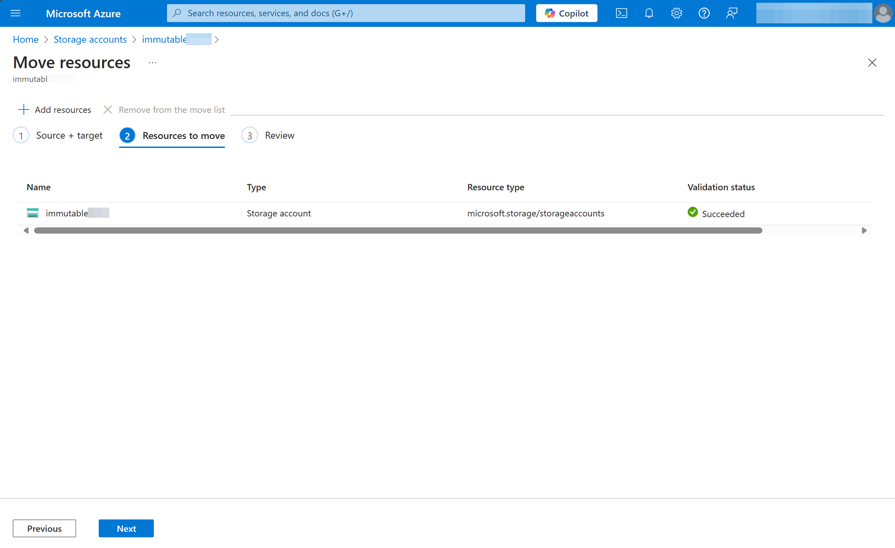Open the ellipsis menu beside Move resources
The width and height of the screenshot is (895, 548).
tap(153, 63)
